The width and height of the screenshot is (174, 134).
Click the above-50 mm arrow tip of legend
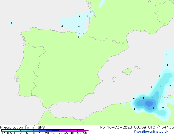[x=87, y=130]
